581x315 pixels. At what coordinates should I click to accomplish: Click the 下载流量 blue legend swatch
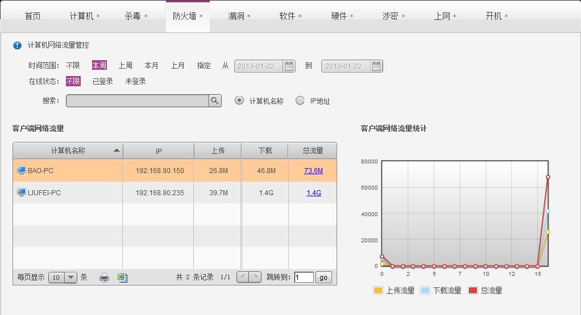(425, 290)
